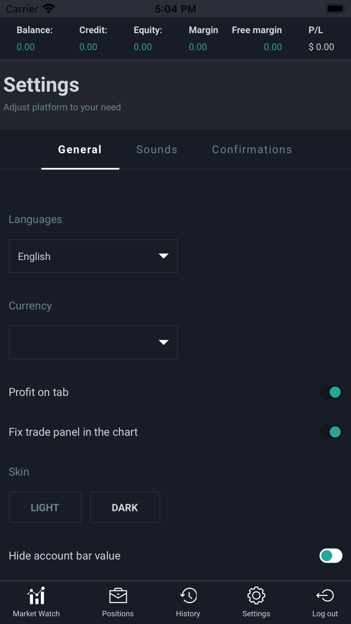Select the General tab
Screen dimensions: 351x624
point(80,150)
